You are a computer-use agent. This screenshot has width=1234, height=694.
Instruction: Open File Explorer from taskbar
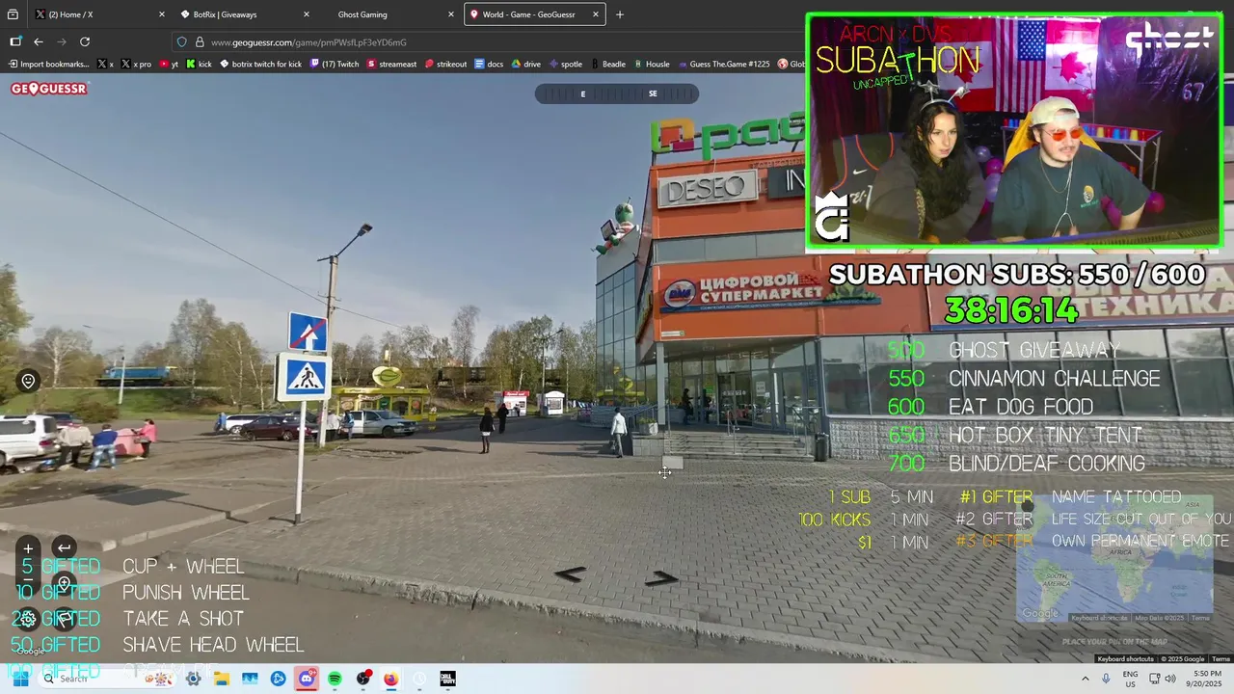[x=222, y=679]
